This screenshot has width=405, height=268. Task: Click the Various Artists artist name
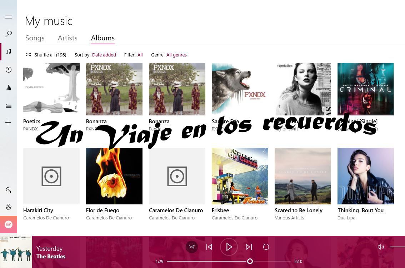click(x=289, y=218)
